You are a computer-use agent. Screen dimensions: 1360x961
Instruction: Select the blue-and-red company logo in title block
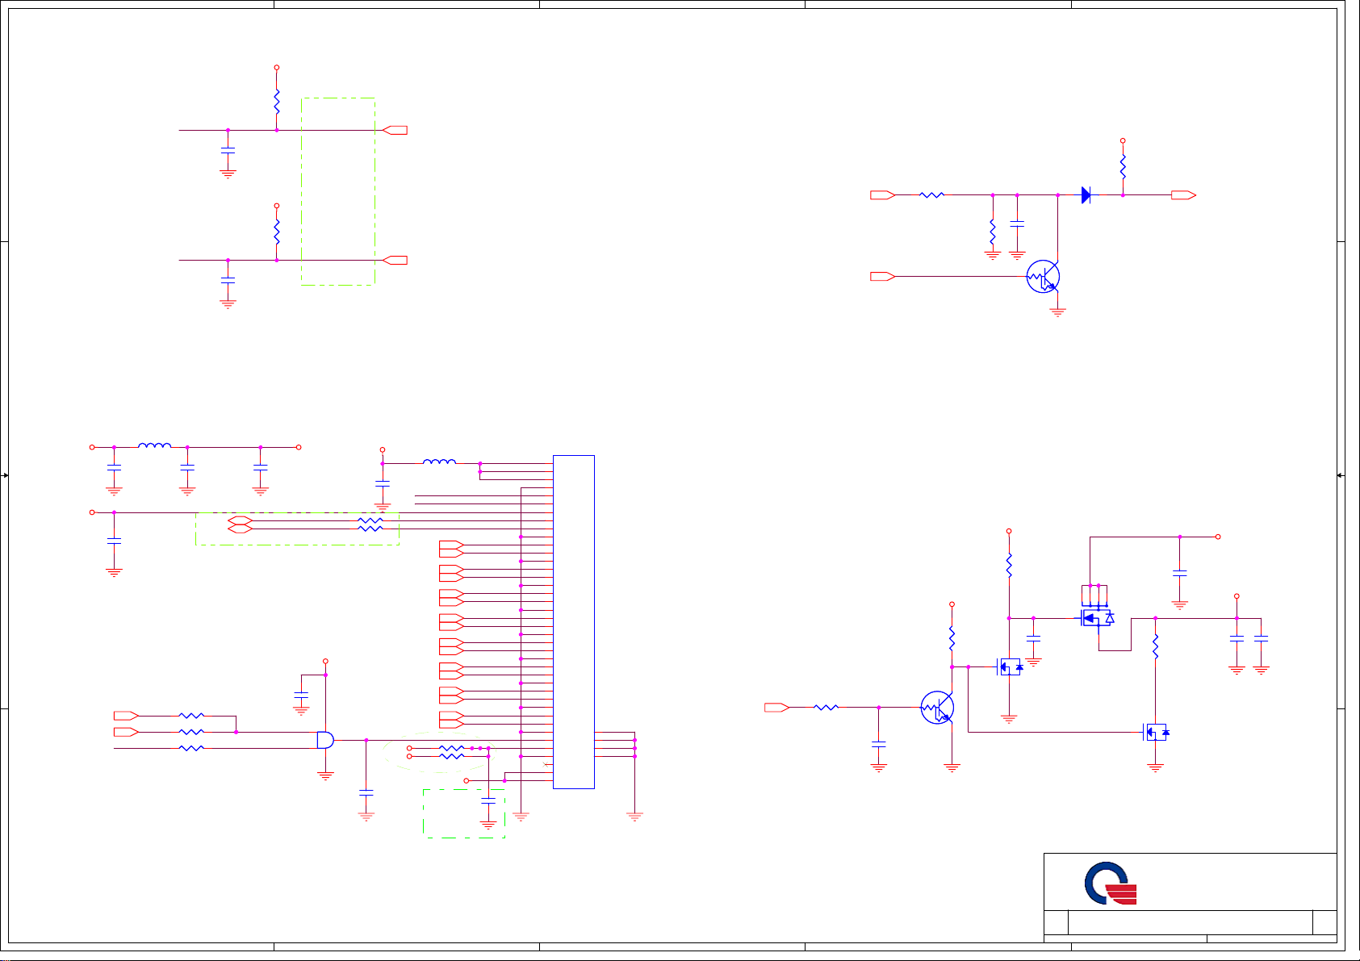pyautogui.click(x=1111, y=884)
